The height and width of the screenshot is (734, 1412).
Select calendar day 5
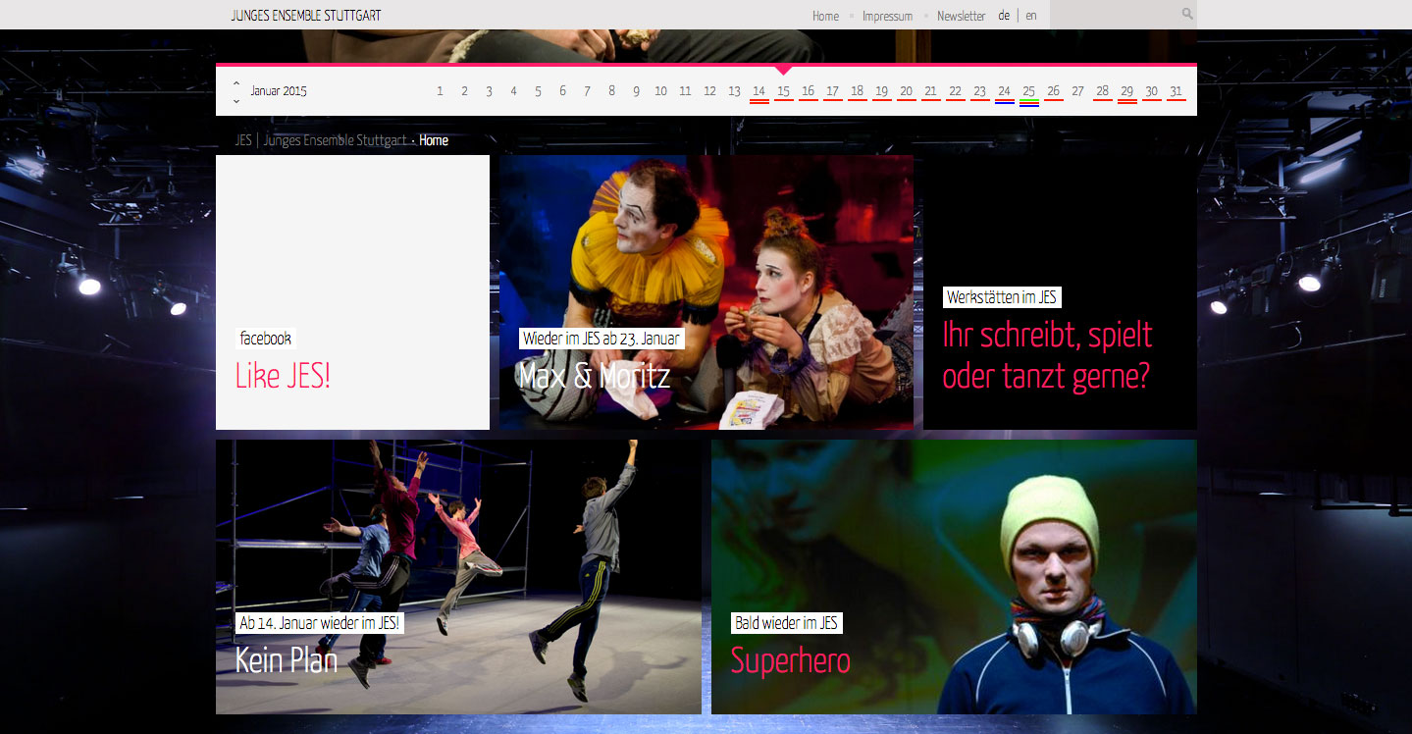point(538,91)
